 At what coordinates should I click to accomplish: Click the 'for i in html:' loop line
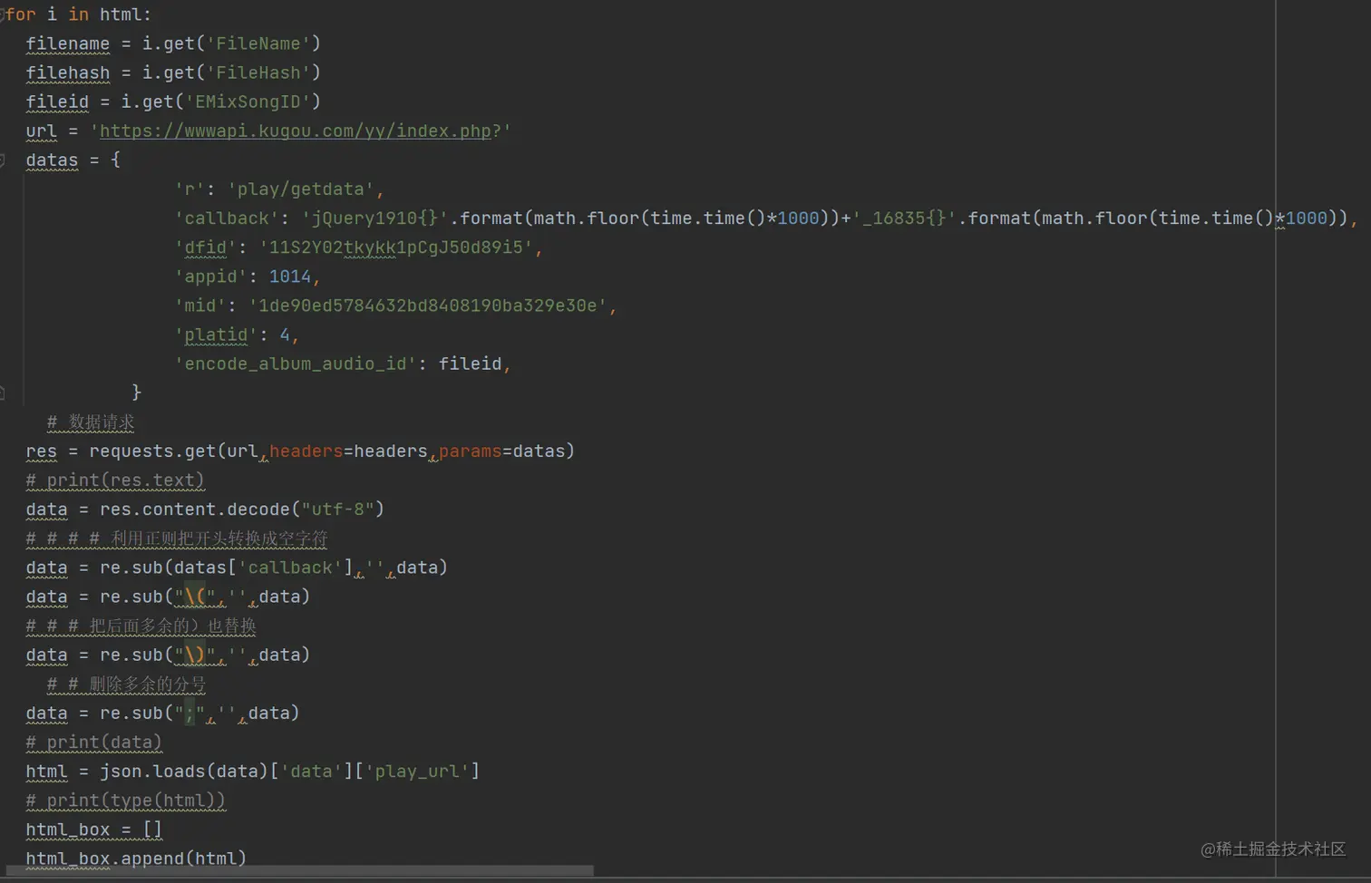pyautogui.click(x=78, y=15)
